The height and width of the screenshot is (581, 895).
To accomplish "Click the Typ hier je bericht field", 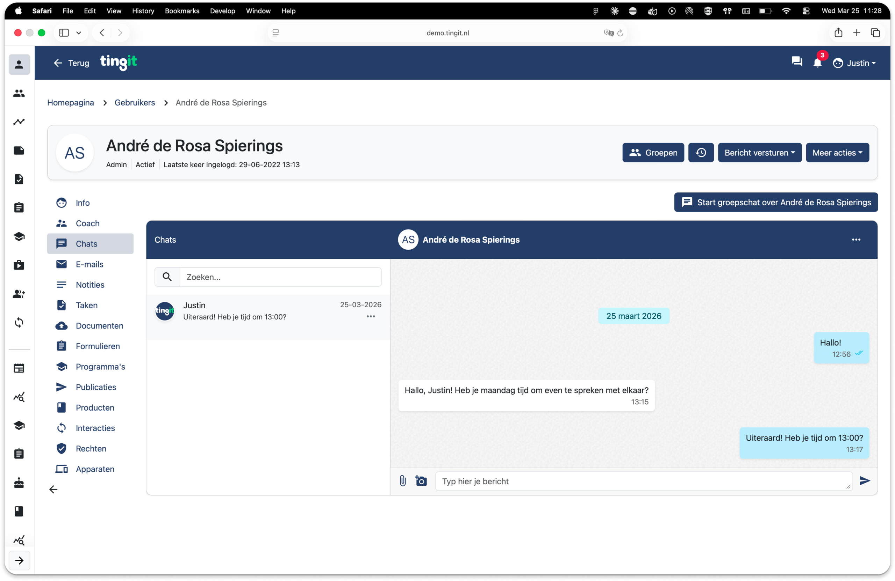I will coord(644,481).
